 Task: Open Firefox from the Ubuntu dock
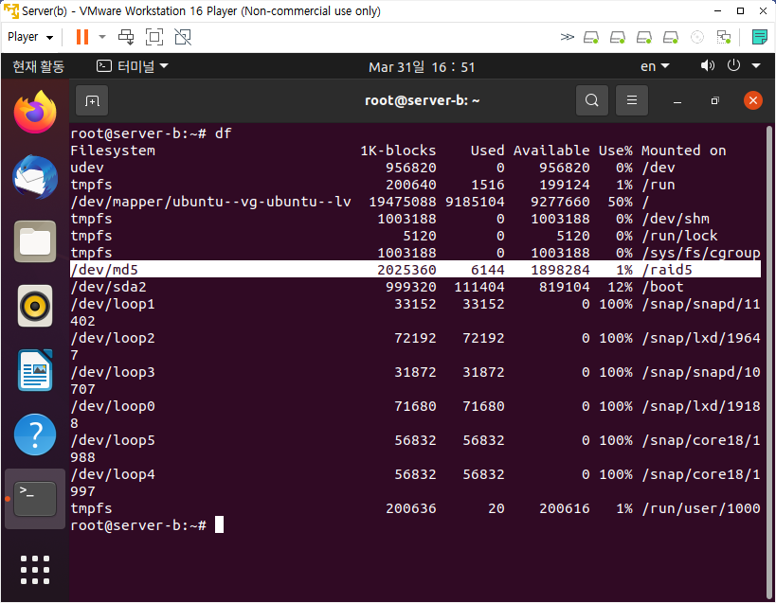coord(35,113)
